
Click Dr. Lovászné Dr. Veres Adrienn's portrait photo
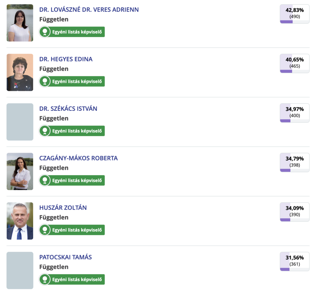click(x=20, y=23)
